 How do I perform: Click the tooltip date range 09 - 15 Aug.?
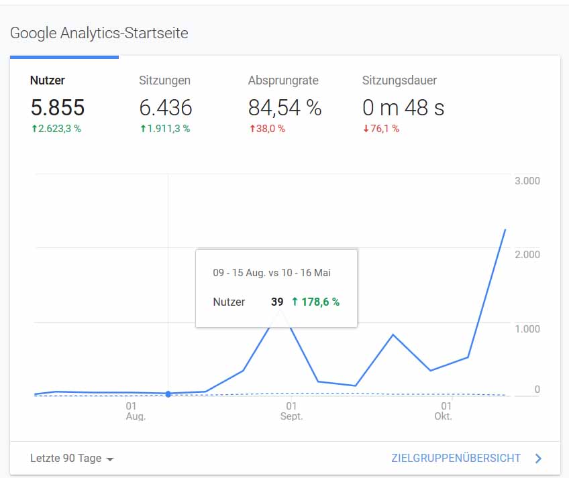point(239,272)
